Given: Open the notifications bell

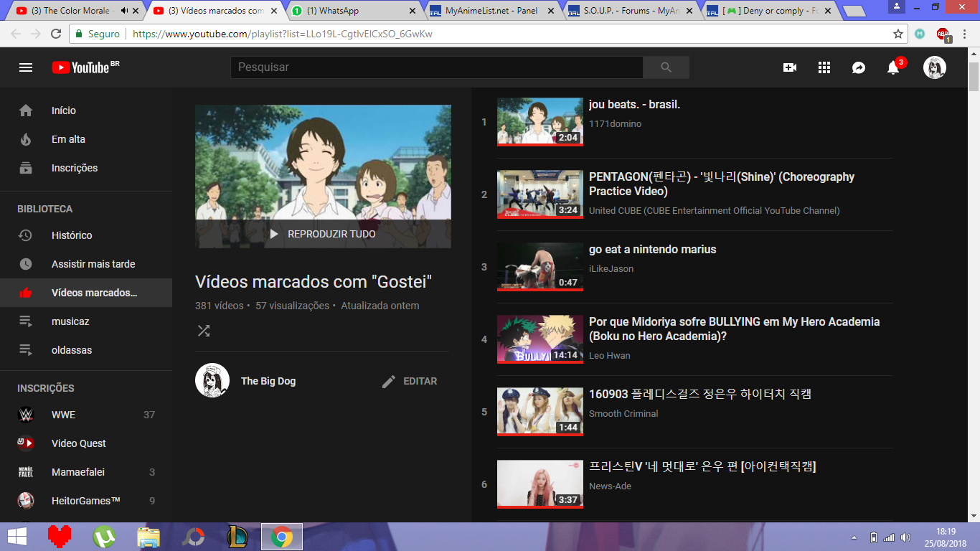Looking at the screenshot, I should [893, 67].
